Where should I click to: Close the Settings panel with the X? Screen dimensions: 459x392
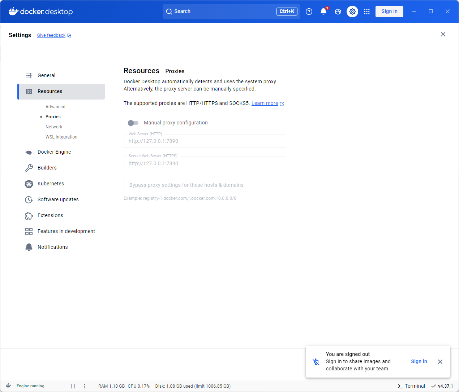[x=443, y=34]
